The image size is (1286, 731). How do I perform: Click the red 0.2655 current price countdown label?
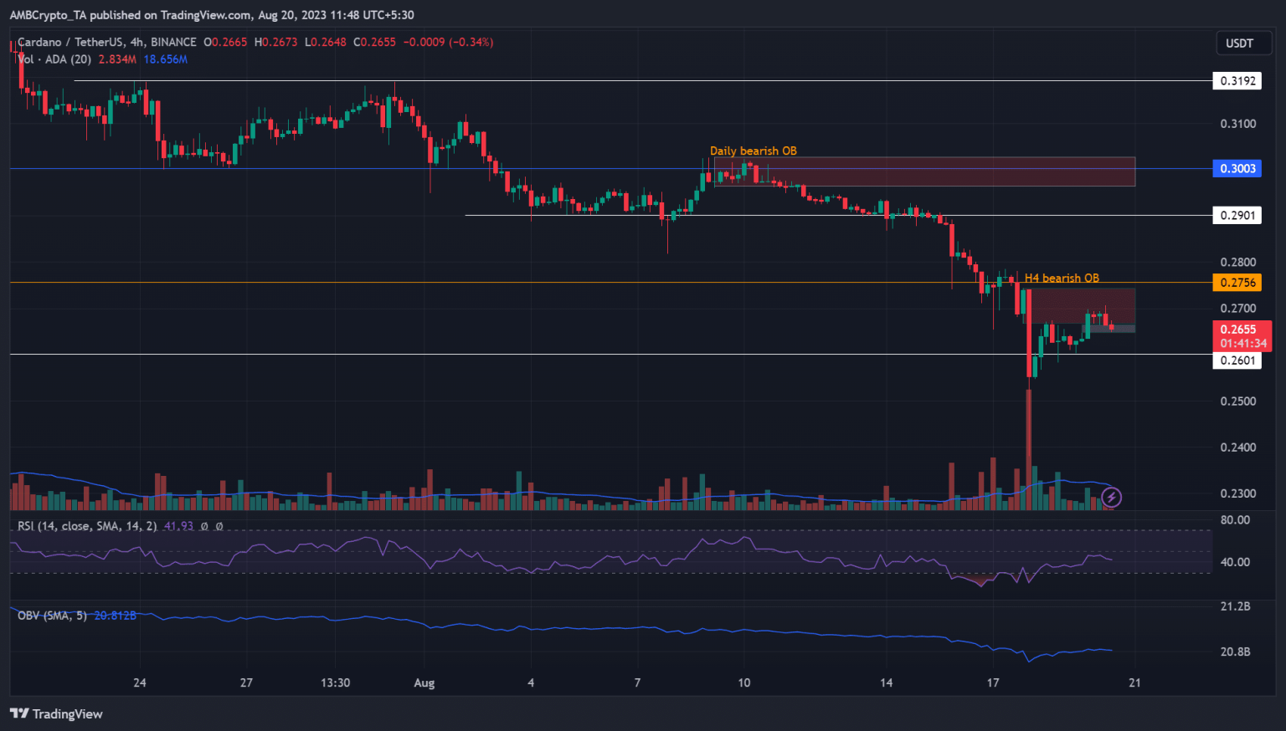tap(1241, 336)
